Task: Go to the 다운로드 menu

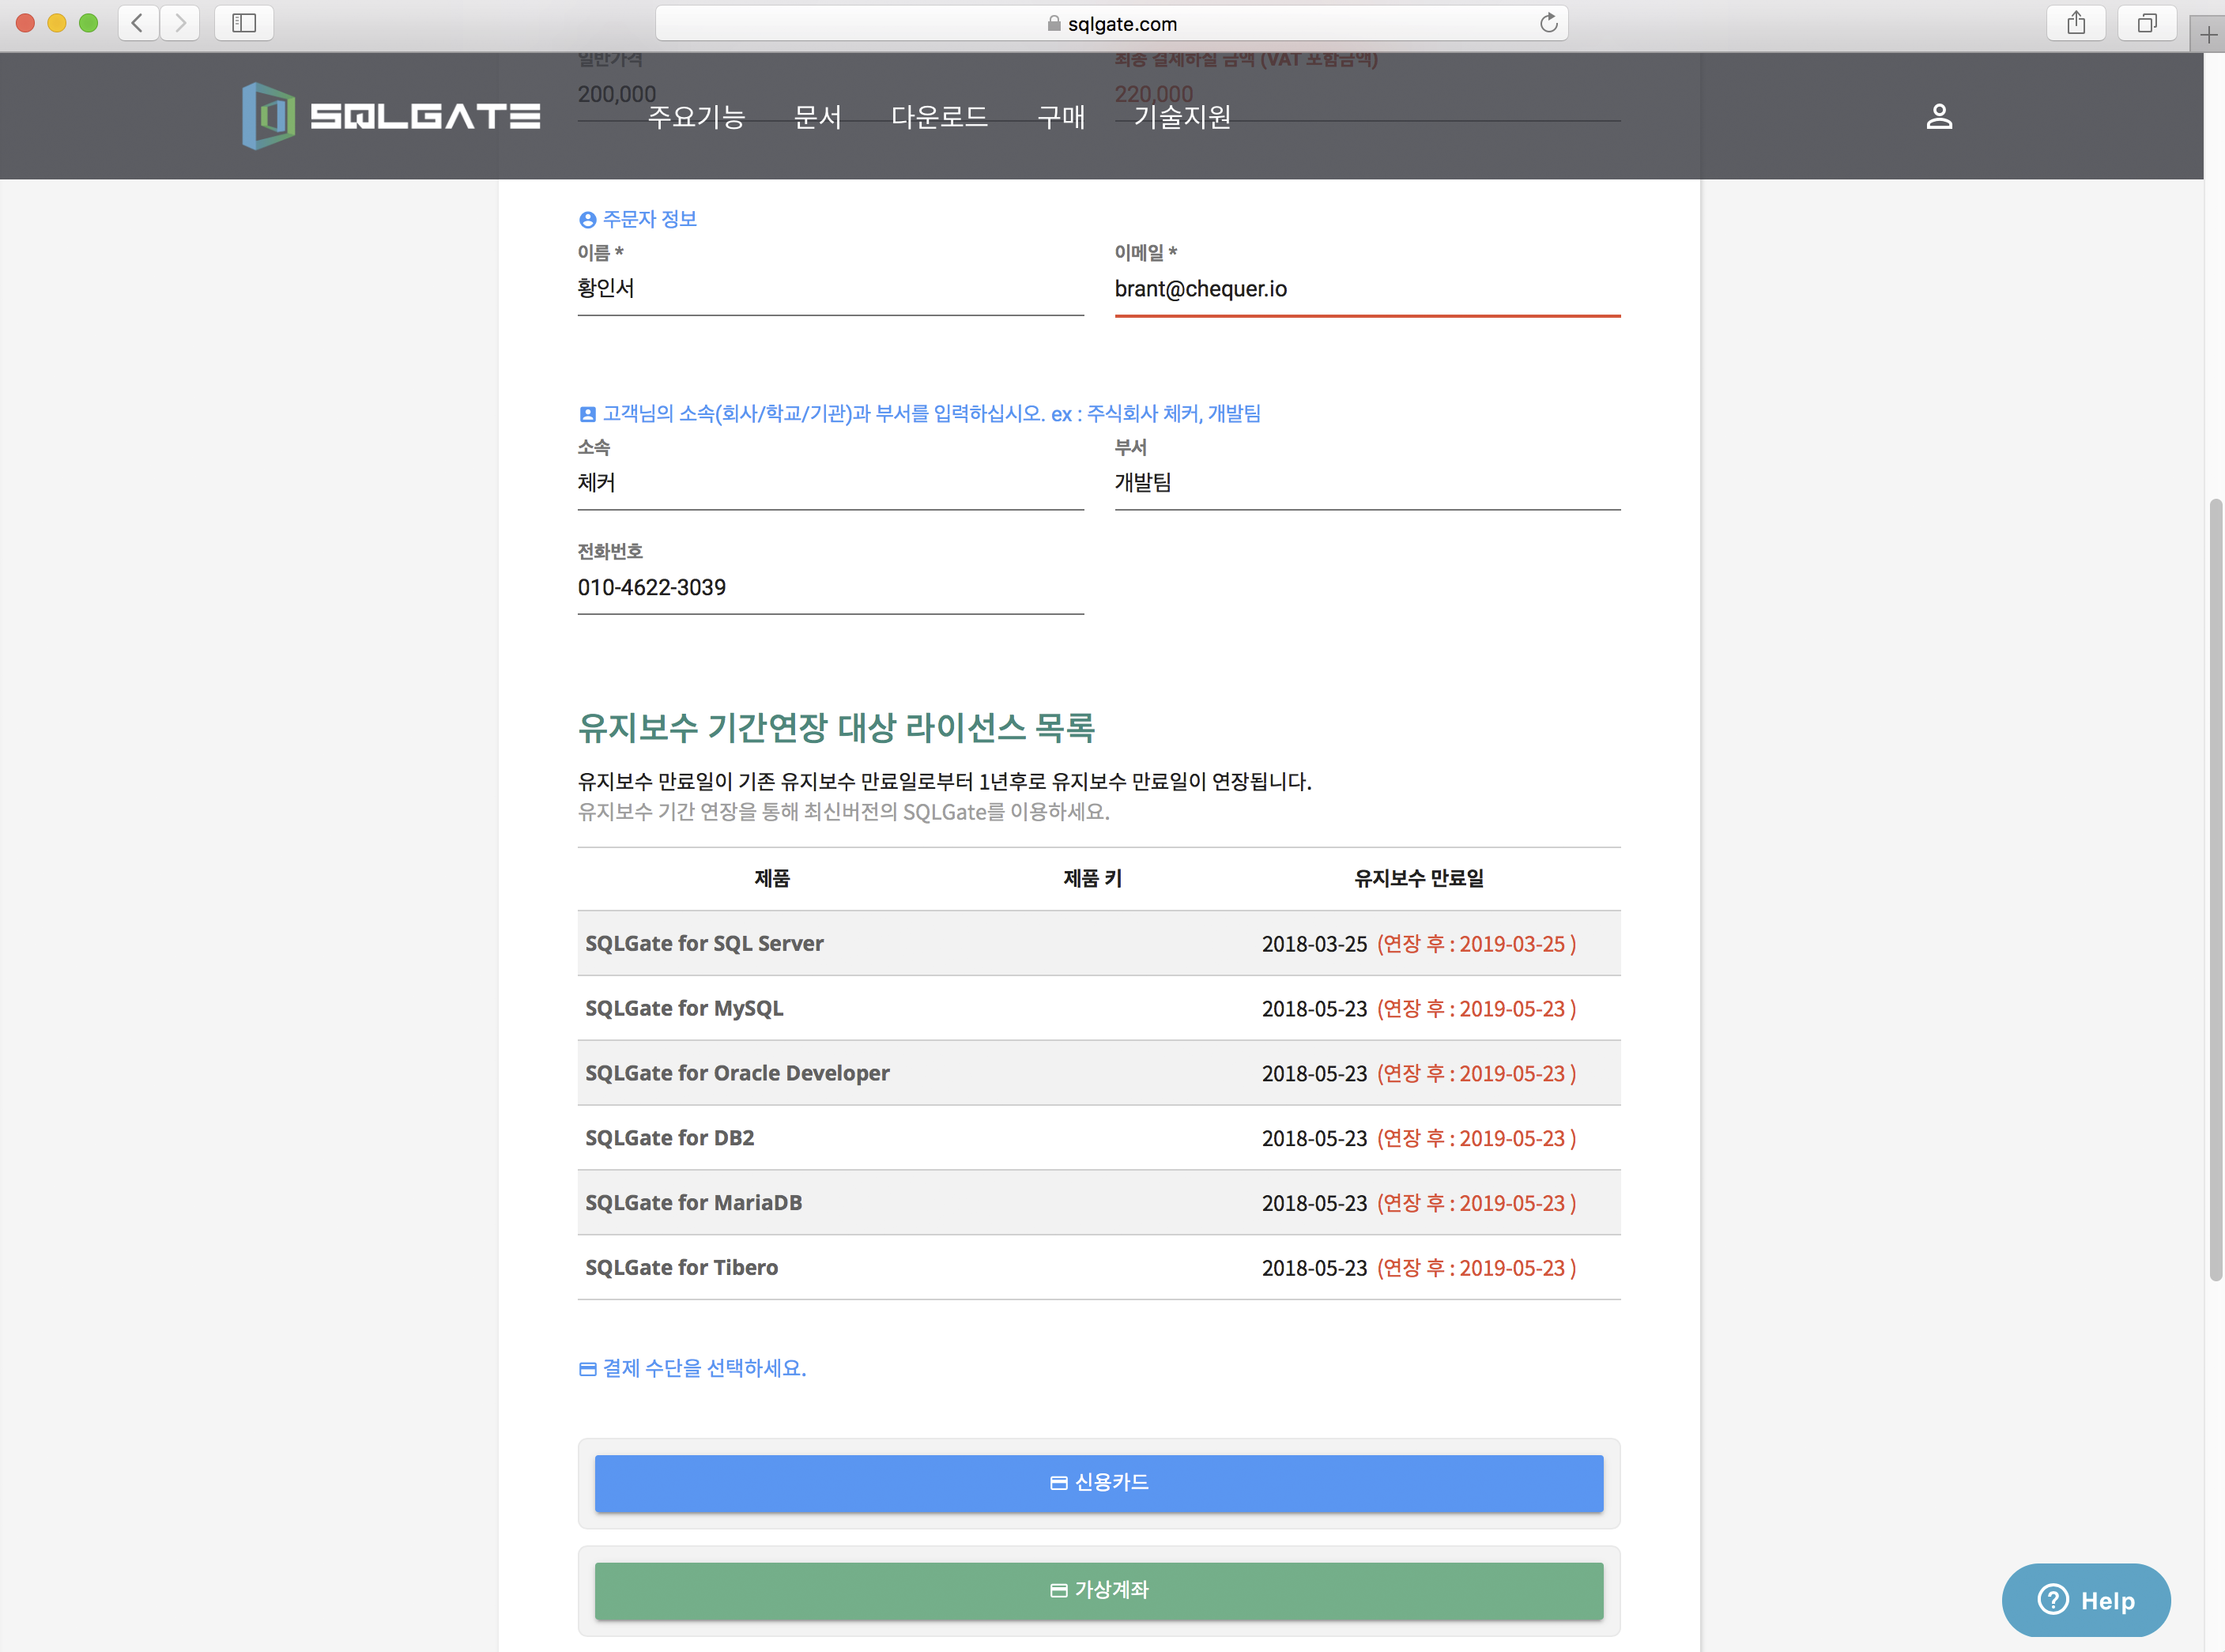Action: pos(939,117)
